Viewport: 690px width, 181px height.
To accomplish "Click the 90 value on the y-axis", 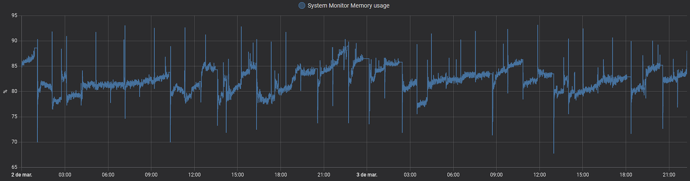I will [x=14, y=41].
